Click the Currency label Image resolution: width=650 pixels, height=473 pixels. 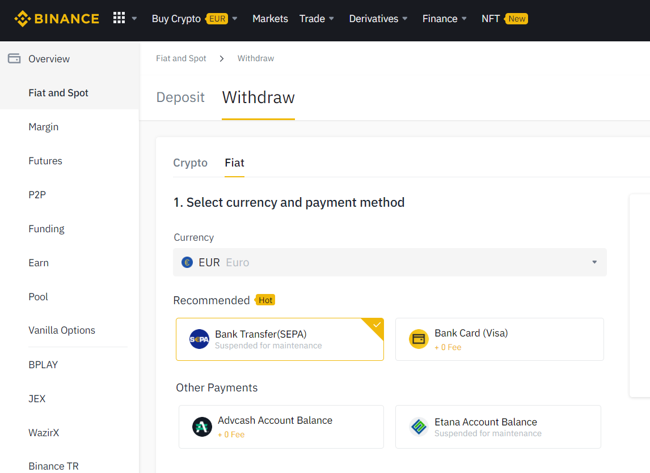(x=193, y=237)
